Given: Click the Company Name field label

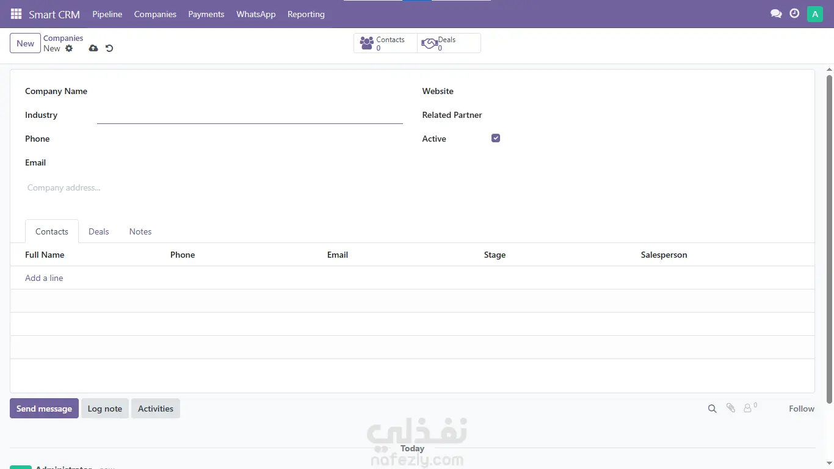Looking at the screenshot, I should 56,91.
